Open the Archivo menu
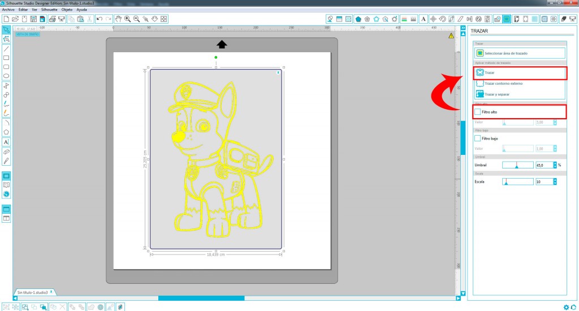 click(x=8, y=10)
